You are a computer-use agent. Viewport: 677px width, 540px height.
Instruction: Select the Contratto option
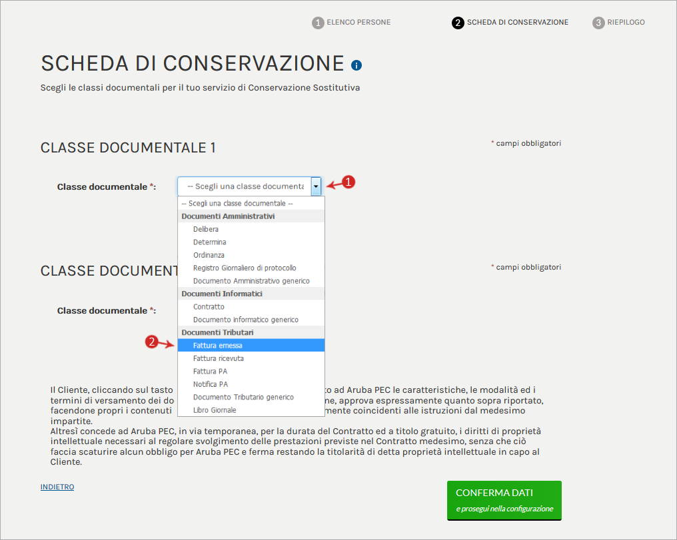pos(251,307)
